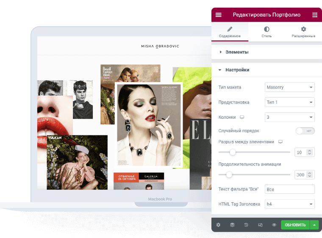The width and height of the screenshot is (322, 238).
Task: Click the Продолжительность анимации label
Action: pos(250,164)
